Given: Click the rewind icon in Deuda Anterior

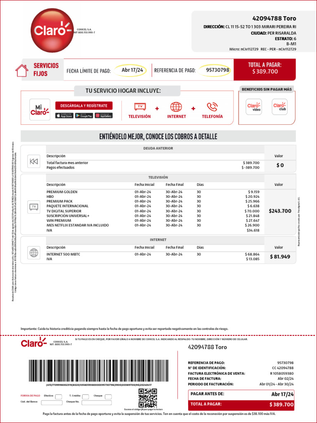Looking at the screenshot, I should point(34,162).
